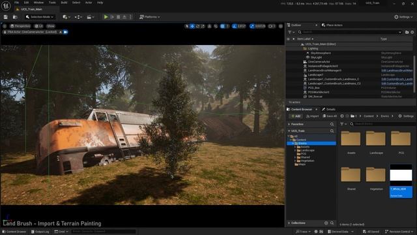Viewport: 417px width, 235px height.
Task: Collapse the UCS_Train source tree section
Action: [289, 131]
